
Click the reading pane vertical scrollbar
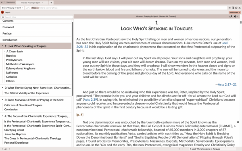click(x=241, y=22)
